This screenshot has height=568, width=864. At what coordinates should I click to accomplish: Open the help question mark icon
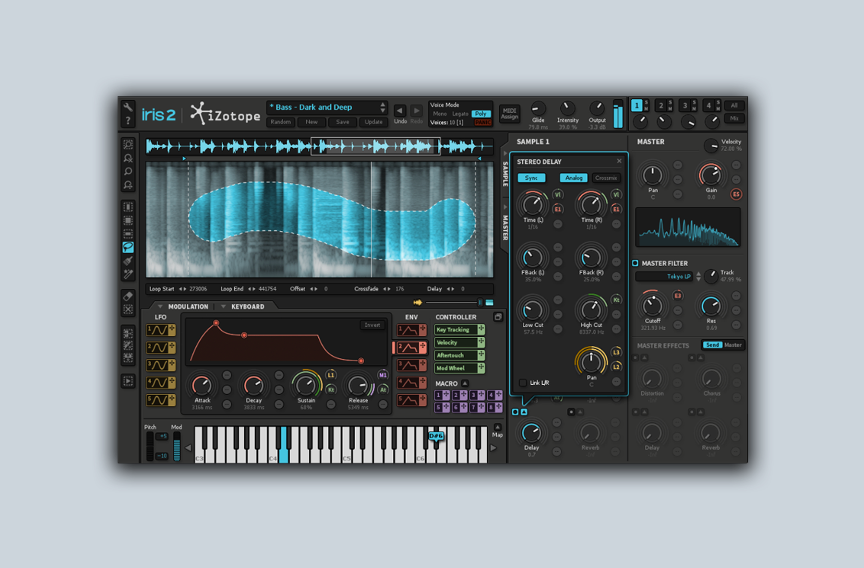pos(128,121)
